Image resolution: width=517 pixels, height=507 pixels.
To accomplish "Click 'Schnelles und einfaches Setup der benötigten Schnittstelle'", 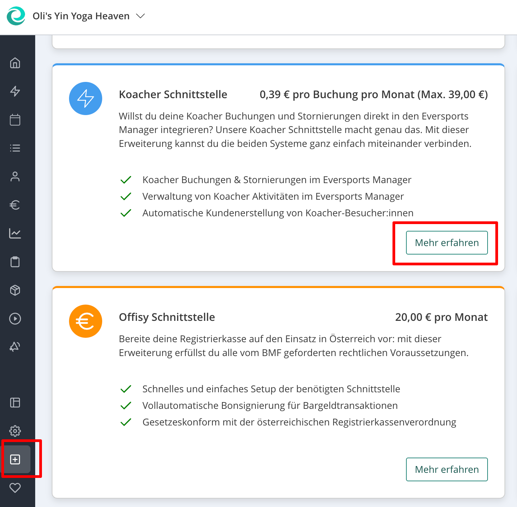I will click(271, 389).
